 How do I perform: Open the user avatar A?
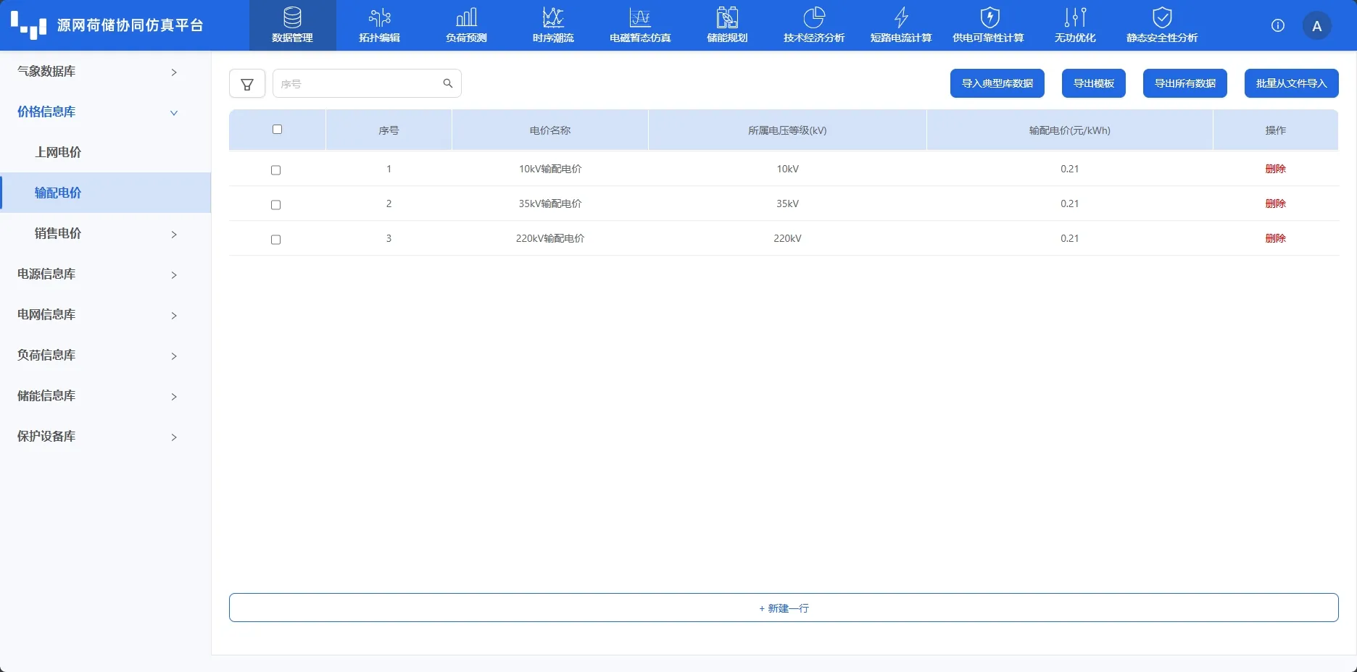pos(1317,26)
